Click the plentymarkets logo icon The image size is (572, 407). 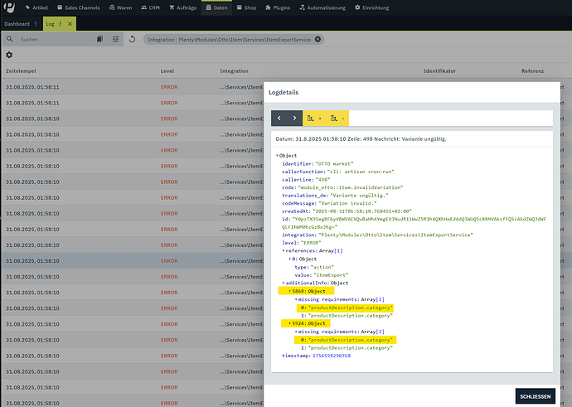[x=11, y=7]
